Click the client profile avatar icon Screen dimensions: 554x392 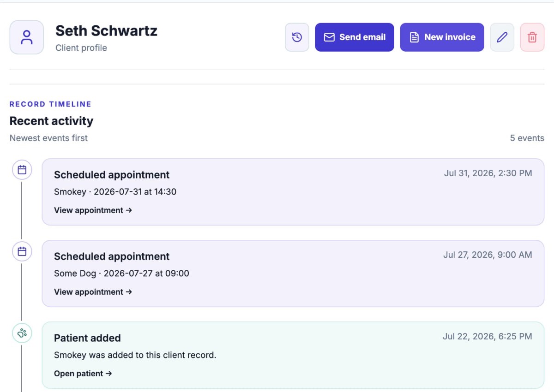pyautogui.click(x=27, y=37)
